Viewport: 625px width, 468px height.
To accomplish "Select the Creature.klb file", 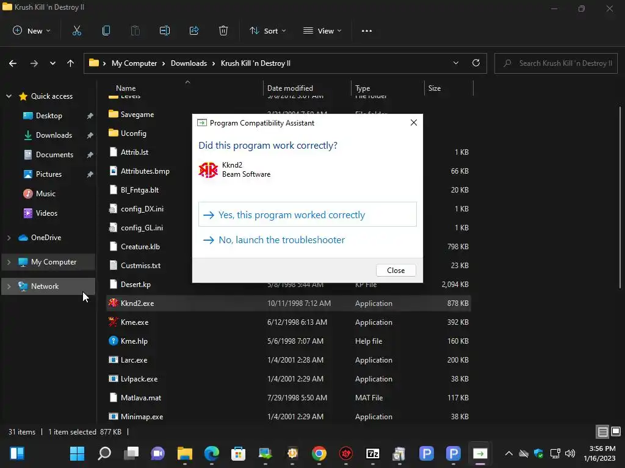I will point(140,247).
